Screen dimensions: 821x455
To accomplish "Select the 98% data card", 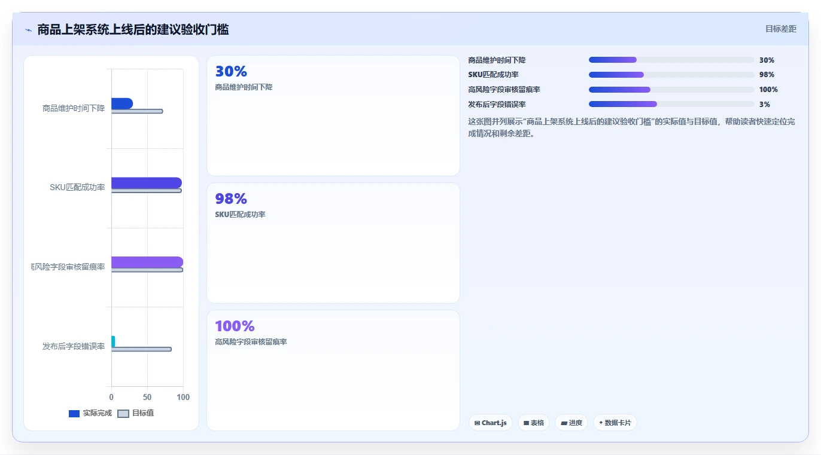I will [333, 243].
